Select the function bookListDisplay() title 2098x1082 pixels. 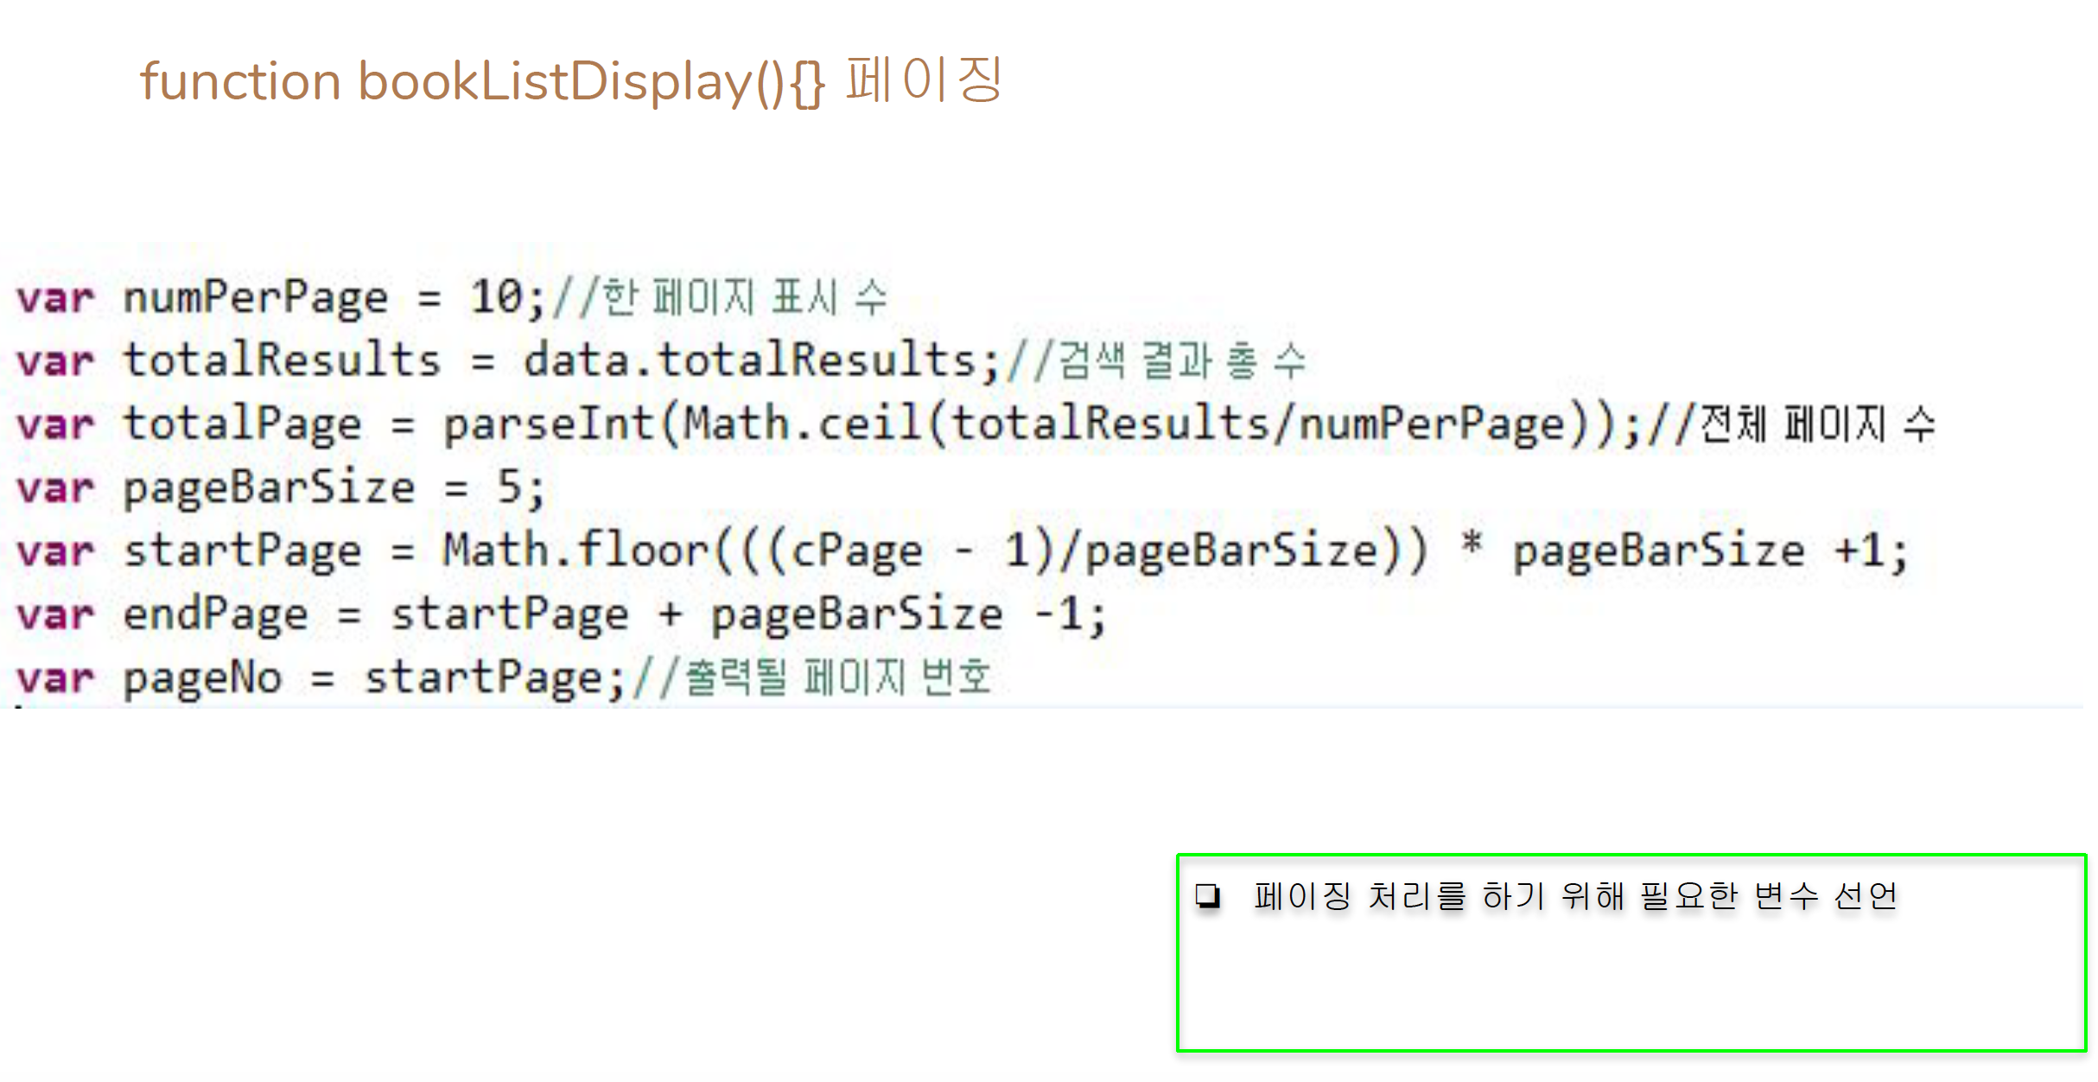click(x=484, y=82)
